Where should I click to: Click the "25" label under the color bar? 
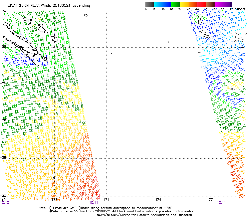(189, 9)
